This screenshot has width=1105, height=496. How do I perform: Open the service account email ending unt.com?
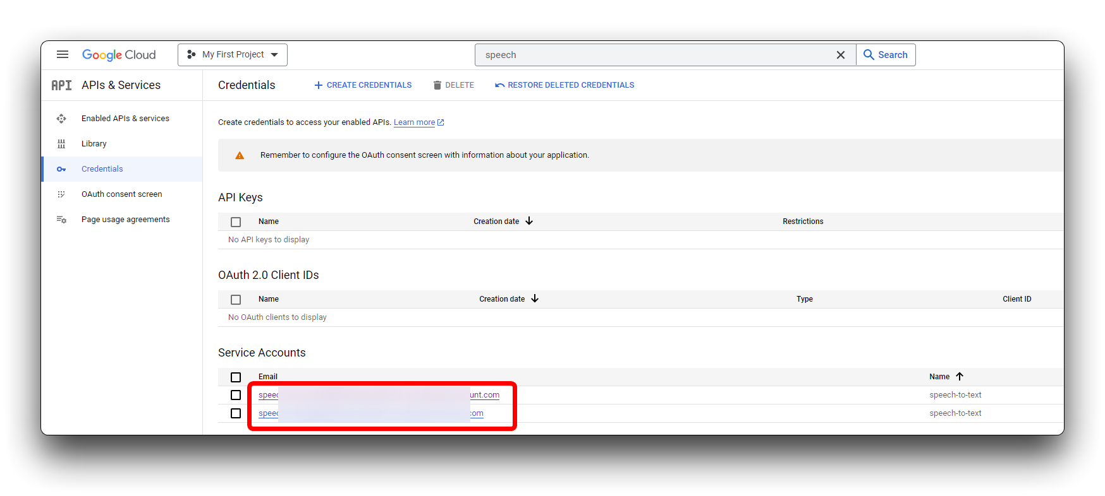(379, 395)
